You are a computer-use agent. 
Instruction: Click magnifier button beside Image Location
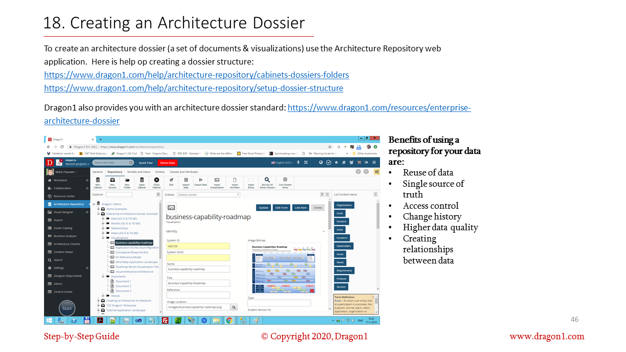(x=234, y=307)
